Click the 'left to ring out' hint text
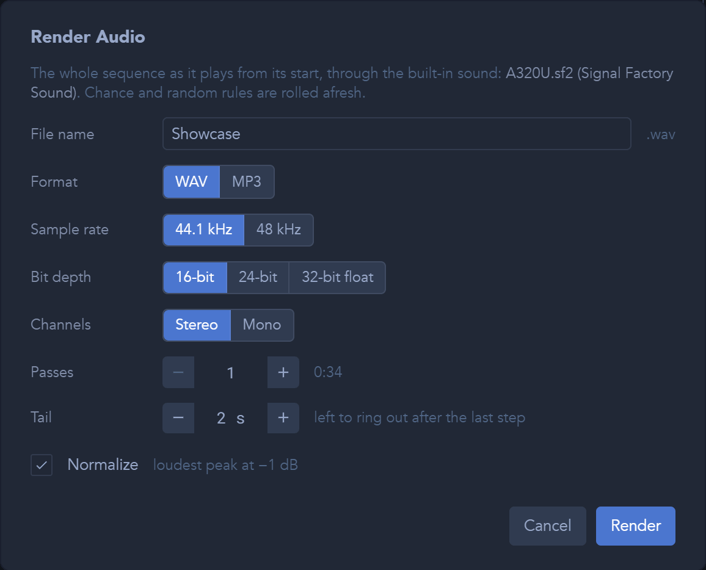The image size is (706, 570). pos(420,417)
